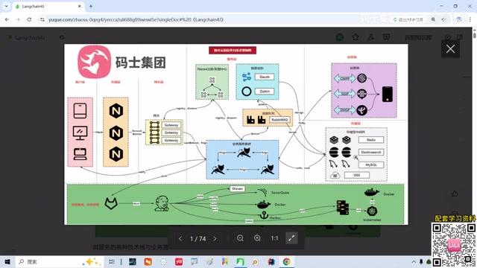Star the Langchain4J document
Image resolution: width=477 pixels, height=268 pixels.
pyautogui.click(x=355, y=37)
